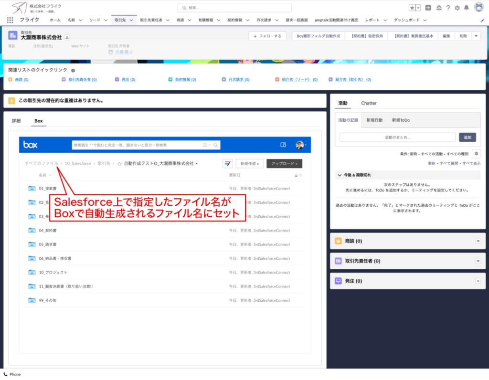Favorite the folder with star icon

[x=119, y=164]
